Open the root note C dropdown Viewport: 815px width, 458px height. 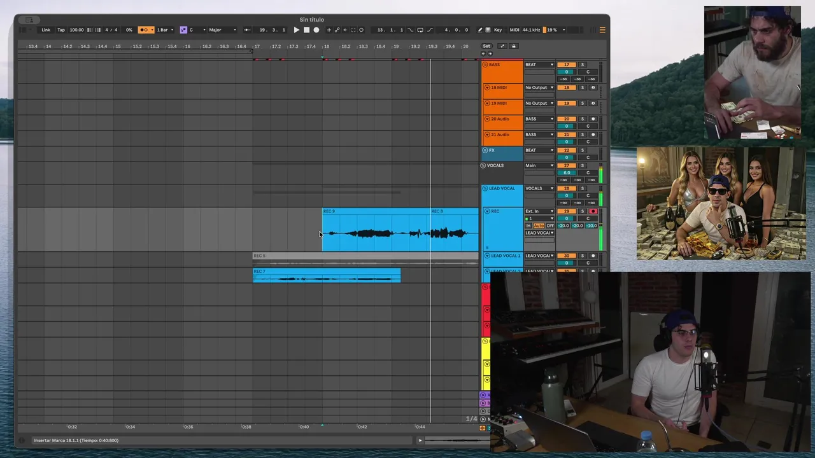(x=197, y=30)
